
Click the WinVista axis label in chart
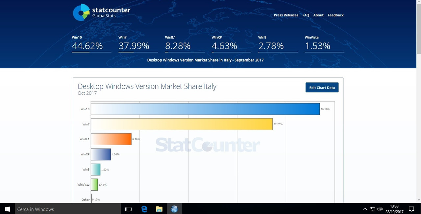[x=84, y=185]
